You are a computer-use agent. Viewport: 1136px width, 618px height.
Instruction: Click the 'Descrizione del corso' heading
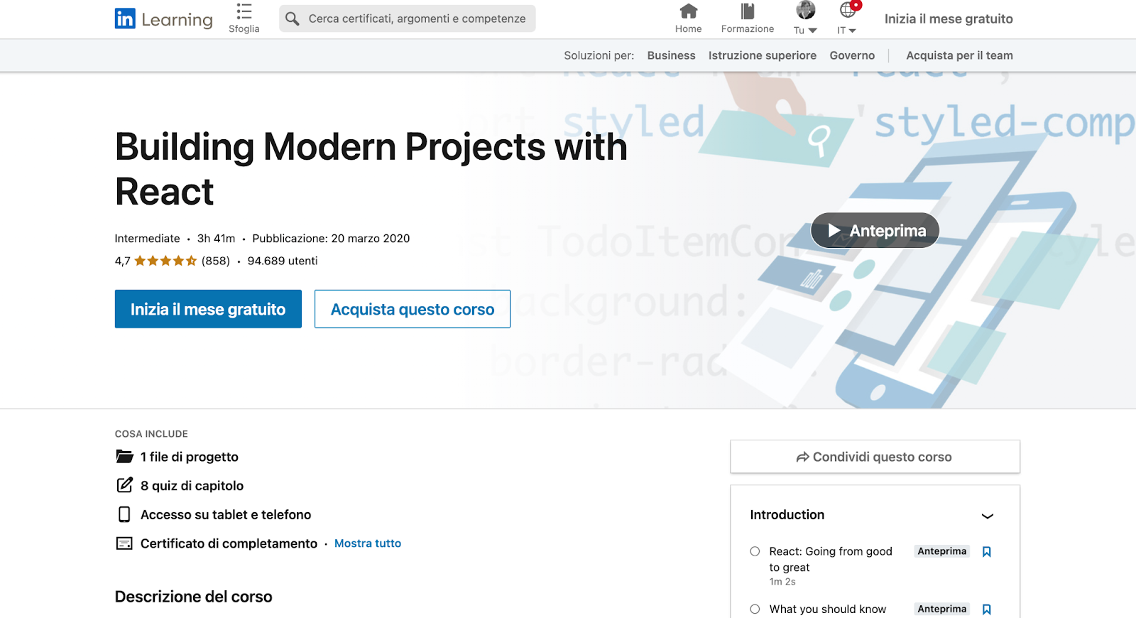tap(194, 597)
